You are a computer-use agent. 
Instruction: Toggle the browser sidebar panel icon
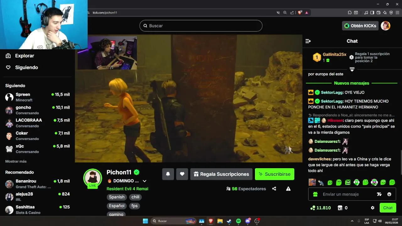click(x=372, y=13)
